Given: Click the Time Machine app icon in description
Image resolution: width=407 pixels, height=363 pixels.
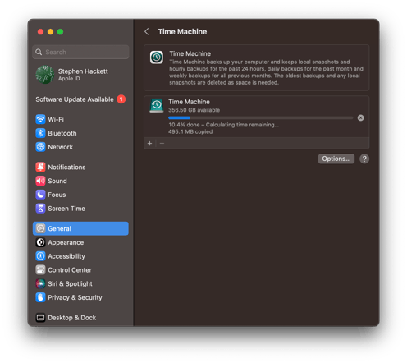Looking at the screenshot, I should pos(157,57).
